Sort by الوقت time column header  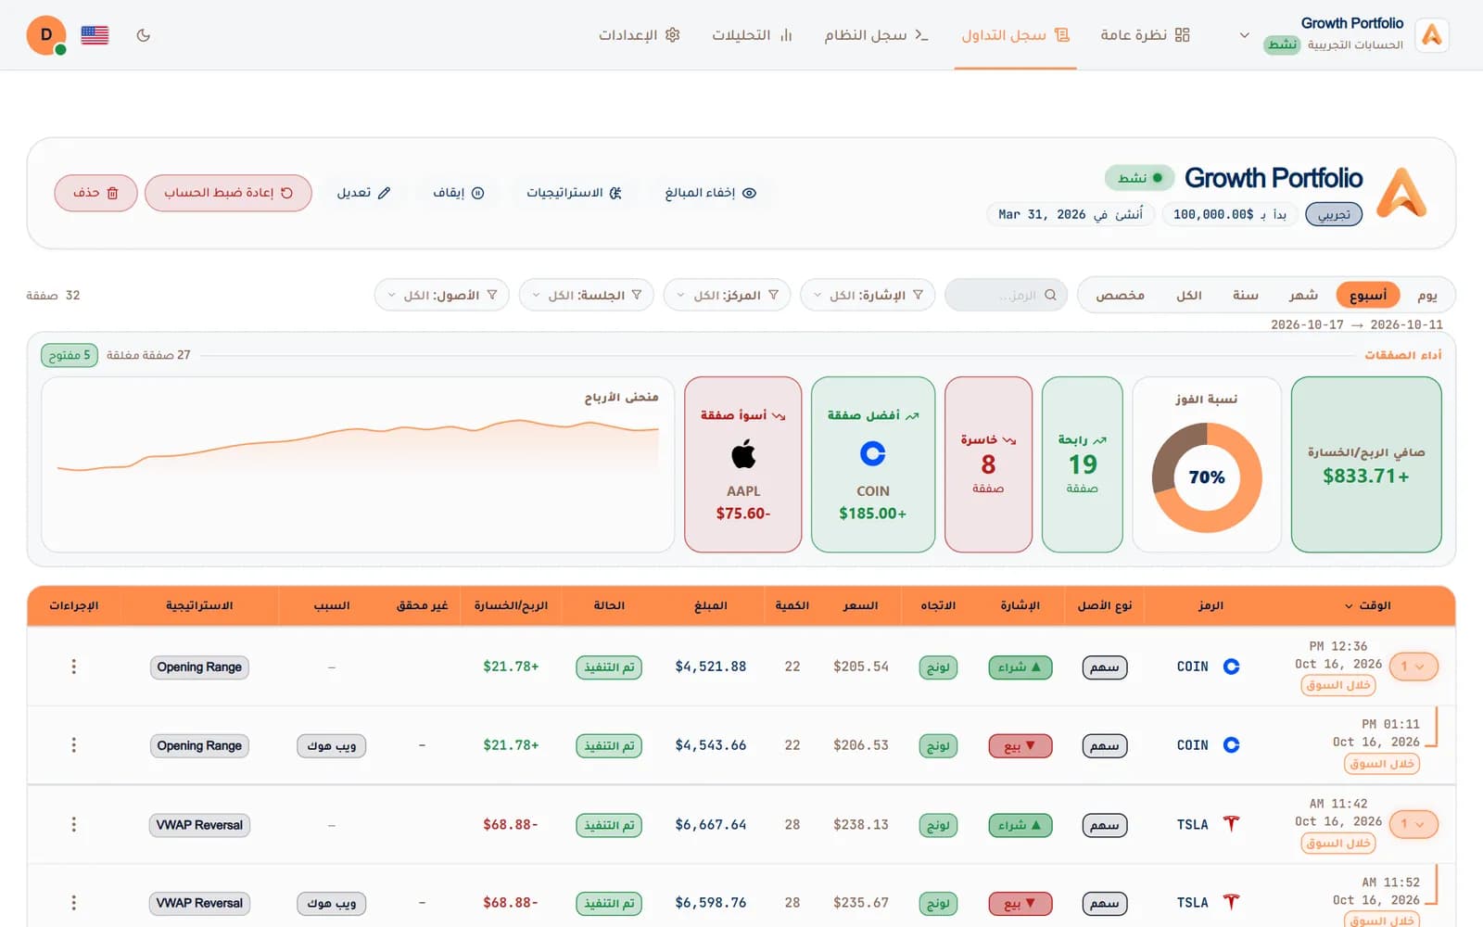(x=1368, y=605)
